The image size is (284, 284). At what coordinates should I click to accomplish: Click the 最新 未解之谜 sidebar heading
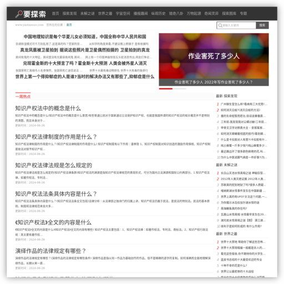[227, 165]
